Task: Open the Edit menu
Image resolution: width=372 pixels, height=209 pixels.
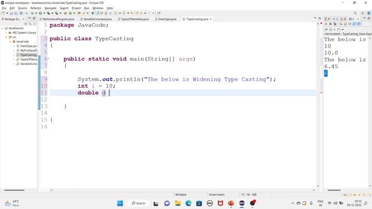Action: coord(12,8)
